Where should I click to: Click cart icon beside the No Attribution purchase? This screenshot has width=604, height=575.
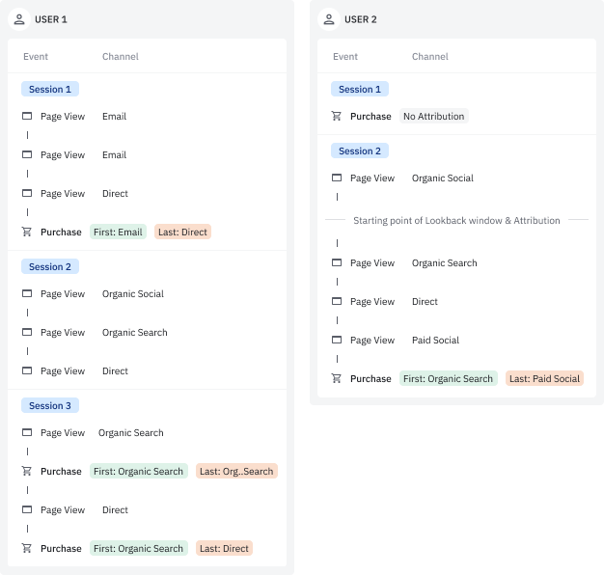337,117
